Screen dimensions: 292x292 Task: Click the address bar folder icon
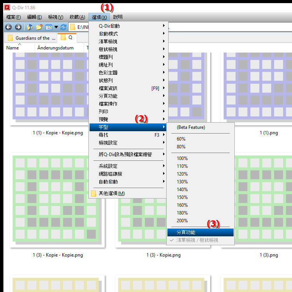73,27
